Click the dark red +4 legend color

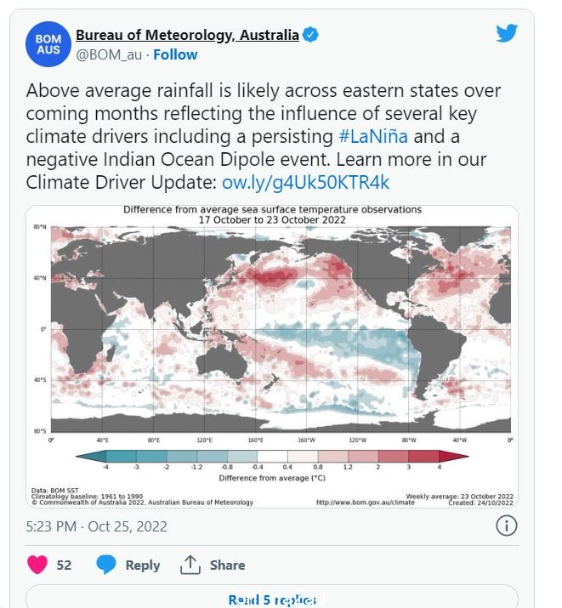pyautogui.click(x=454, y=457)
